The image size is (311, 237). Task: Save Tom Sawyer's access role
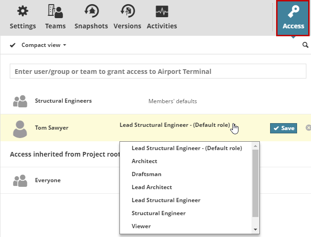pyautogui.click(x=284, y=128)
